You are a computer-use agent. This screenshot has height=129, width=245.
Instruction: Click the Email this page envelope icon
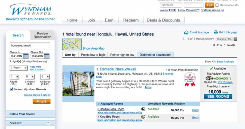pyautogui.click(x=186, y=32)
